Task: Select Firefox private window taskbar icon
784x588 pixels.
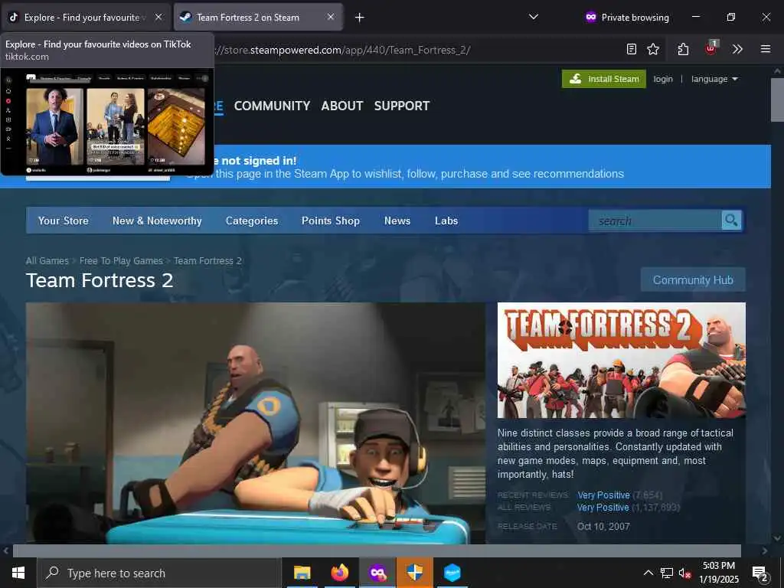Action: [x=377, y=573]
